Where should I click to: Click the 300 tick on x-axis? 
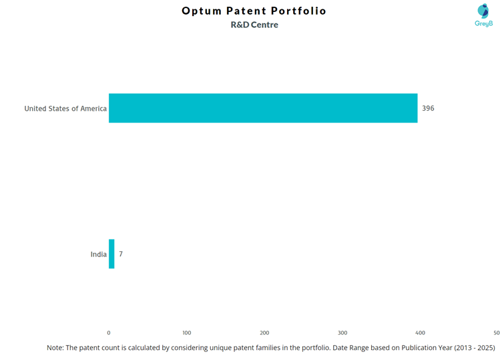[x=342, y=332]
